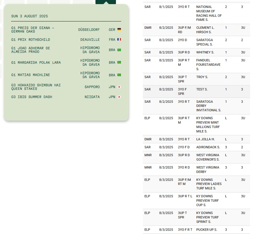
Task: Click the German flag icon
Action: click(x=119, y=29)
